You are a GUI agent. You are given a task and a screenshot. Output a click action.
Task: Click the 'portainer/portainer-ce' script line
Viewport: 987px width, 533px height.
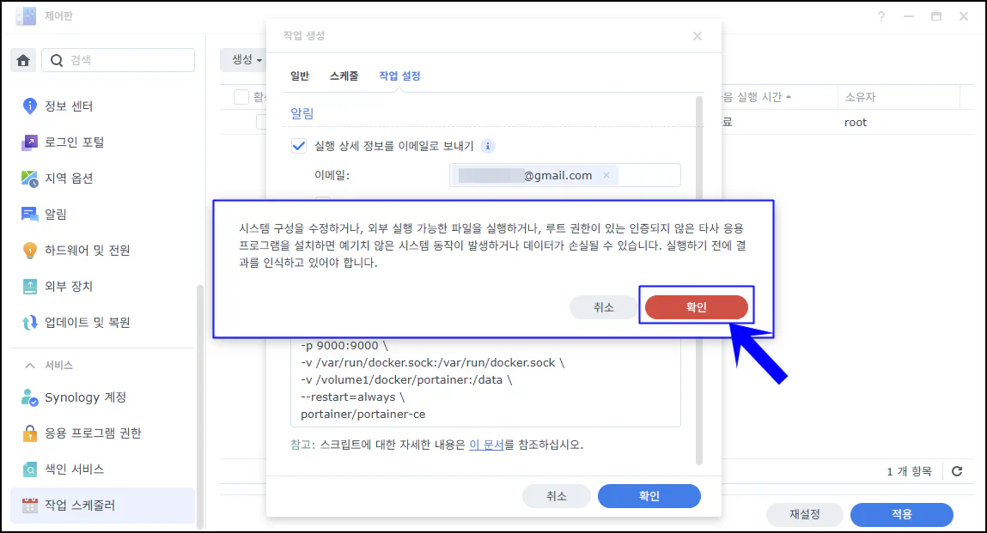pyautogui.click(x=363, y=414)
